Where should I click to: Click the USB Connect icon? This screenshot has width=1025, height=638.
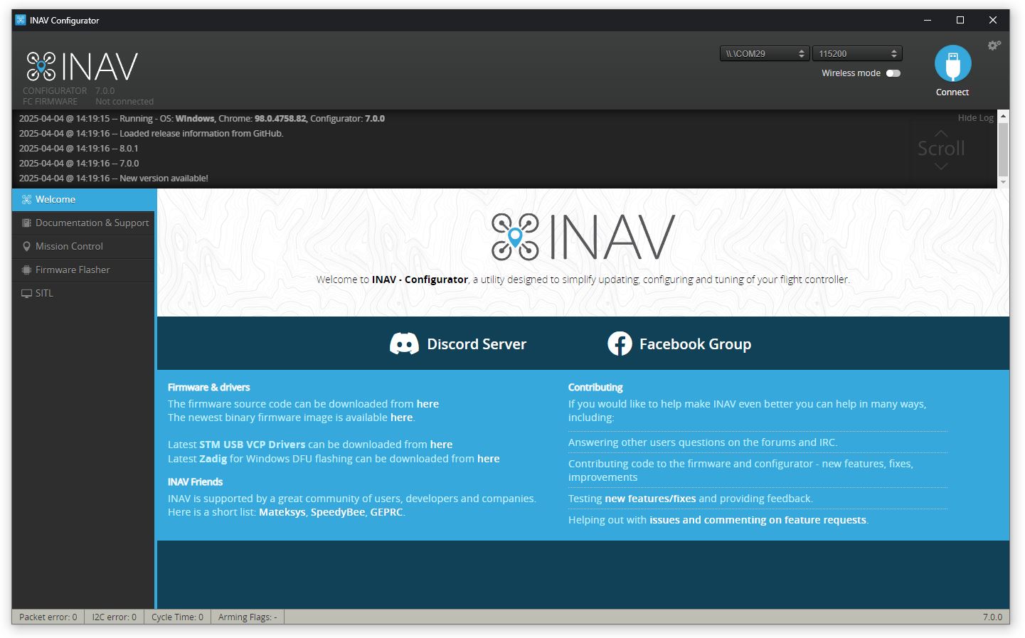pos(952,63)
